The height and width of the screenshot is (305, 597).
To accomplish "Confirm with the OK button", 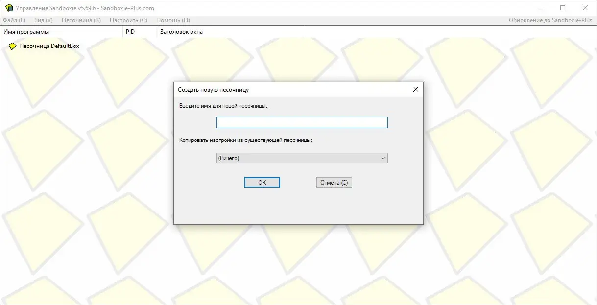I will coord(262,182).
